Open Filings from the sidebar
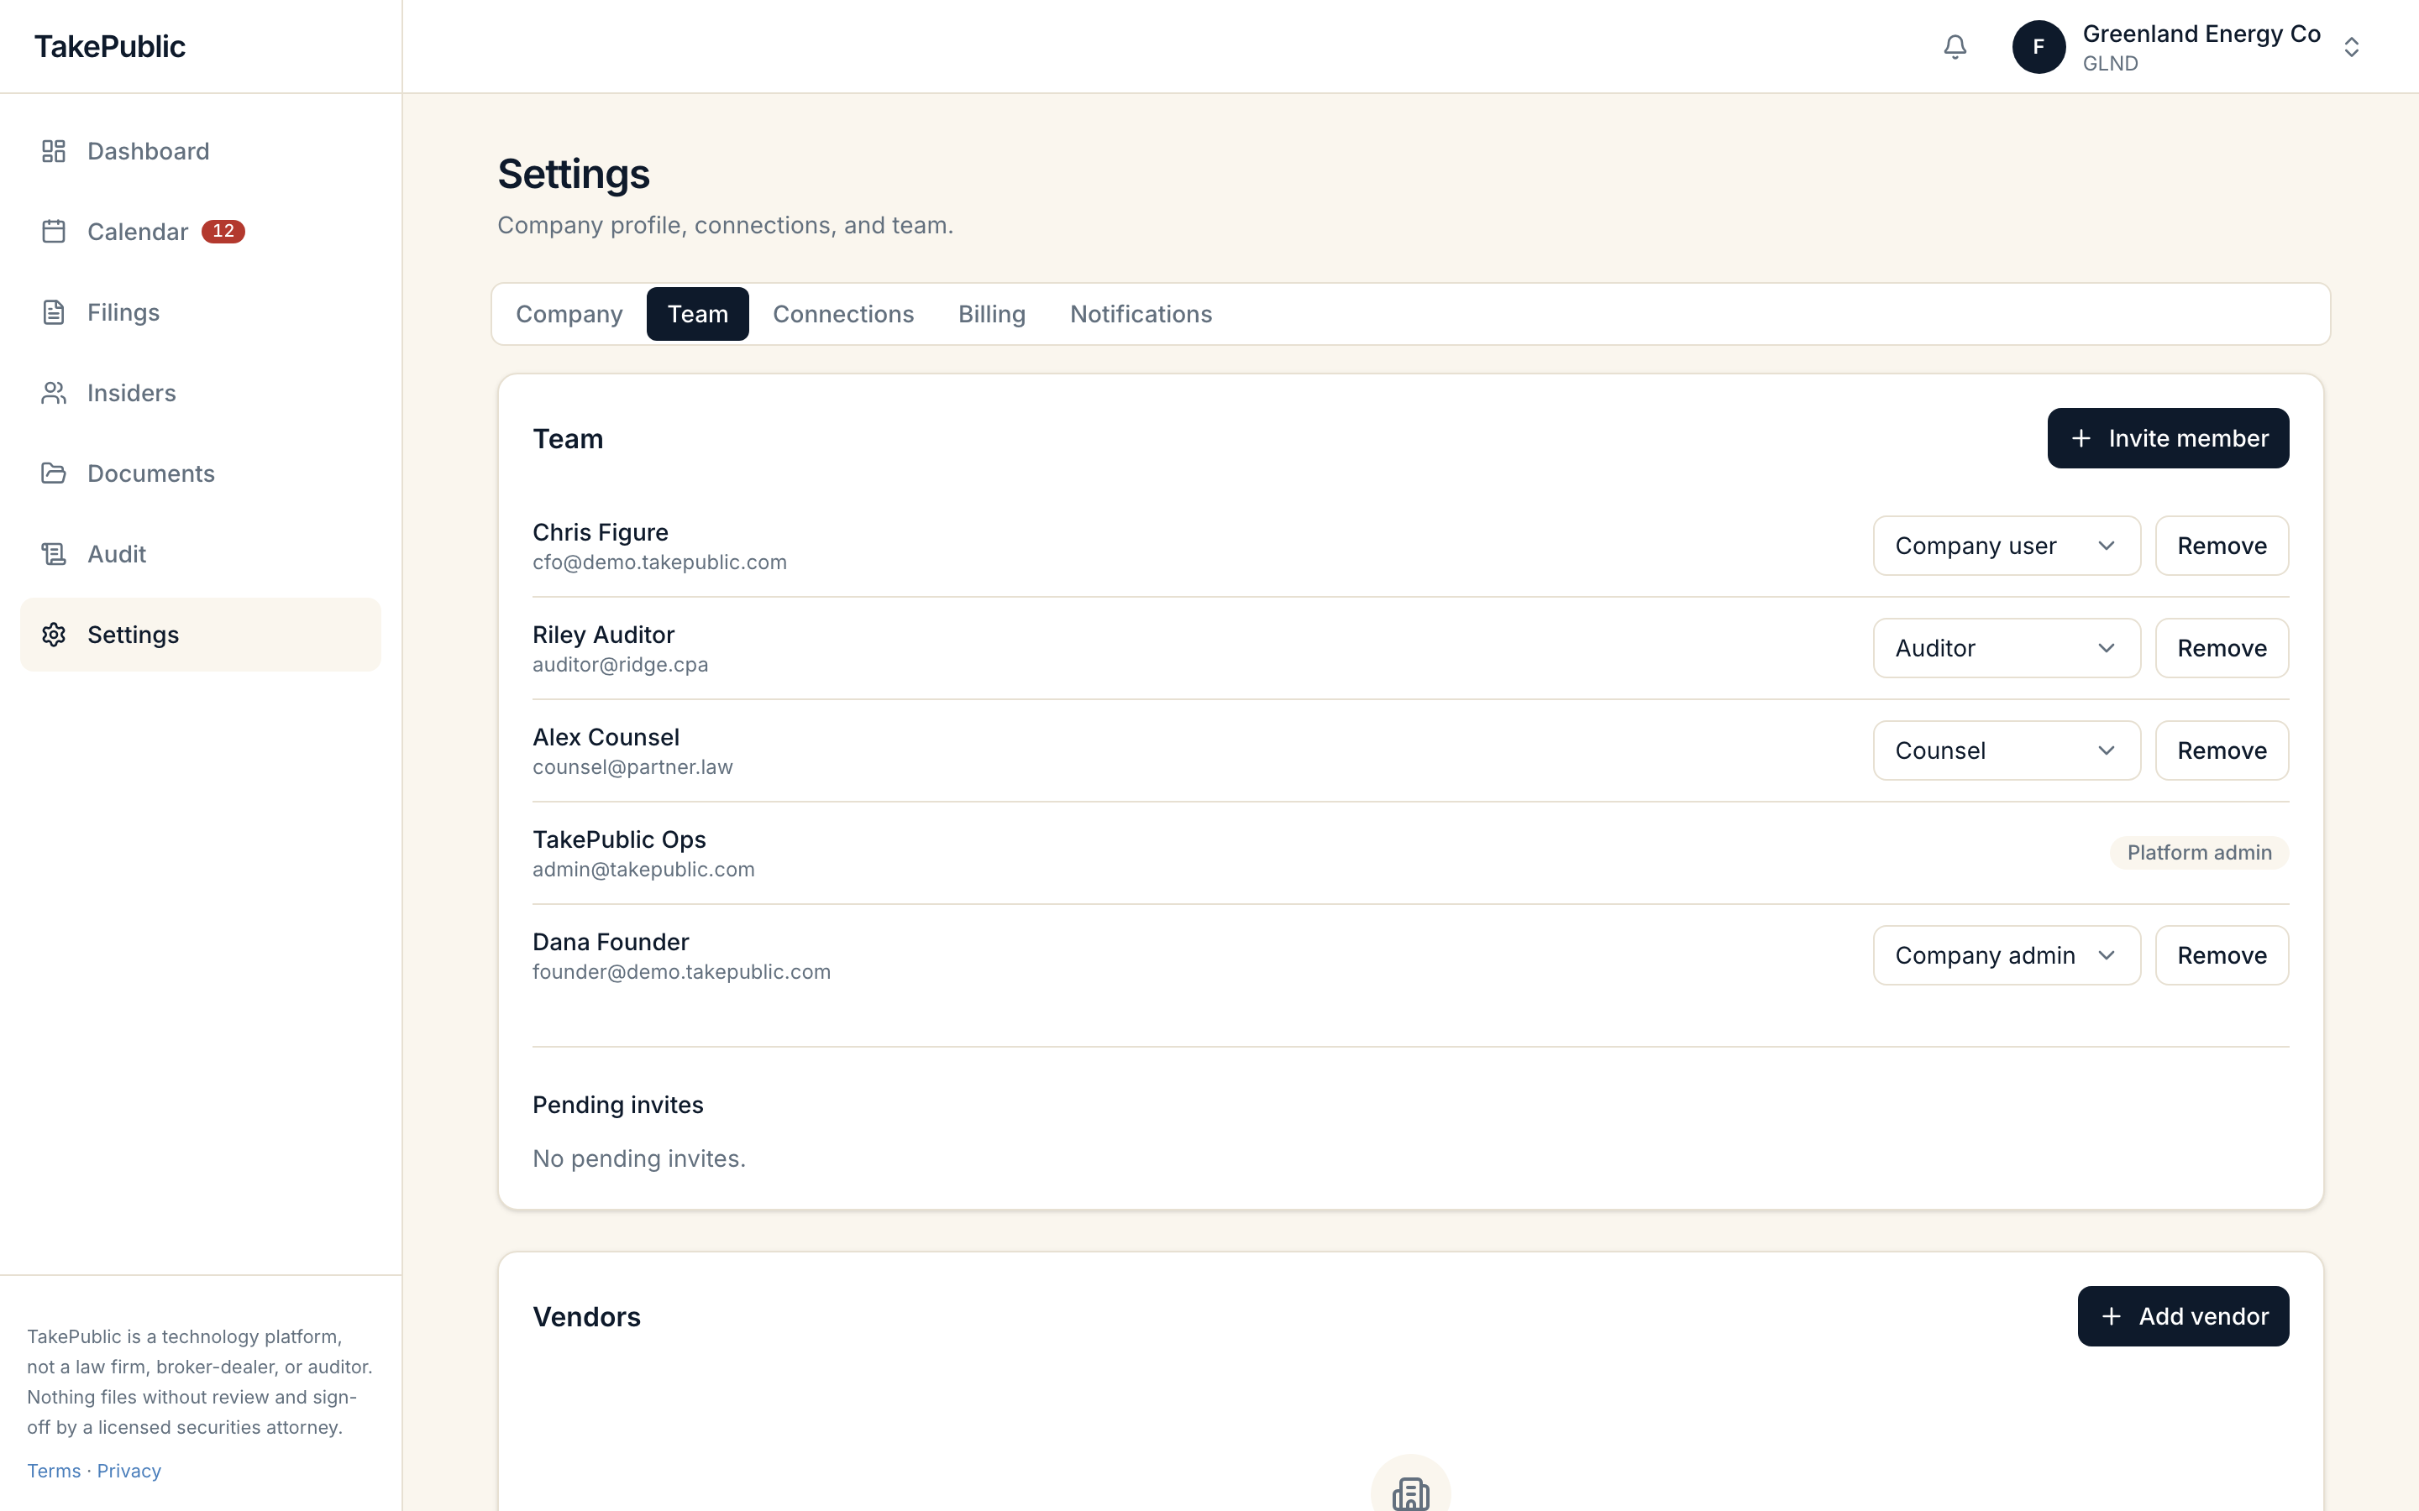Image resolution: width=2419 pixels, height=1511 pixels. [x=200, y=311]
